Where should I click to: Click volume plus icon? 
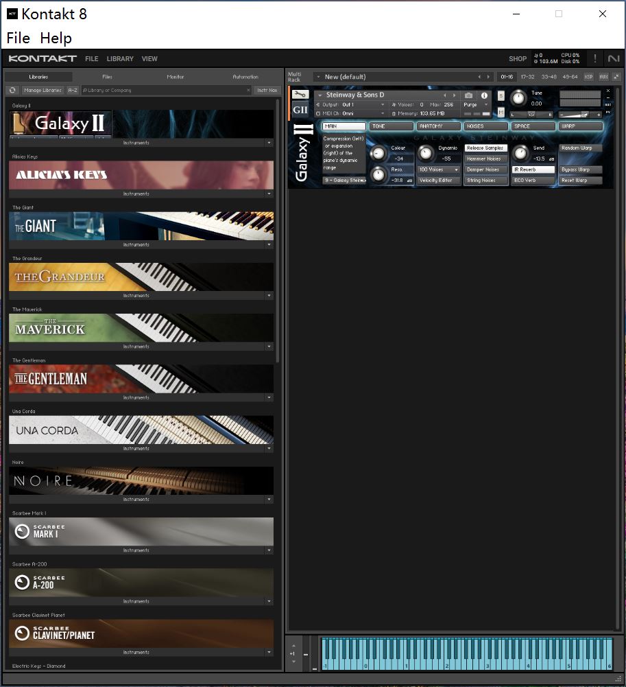point(599,115)
